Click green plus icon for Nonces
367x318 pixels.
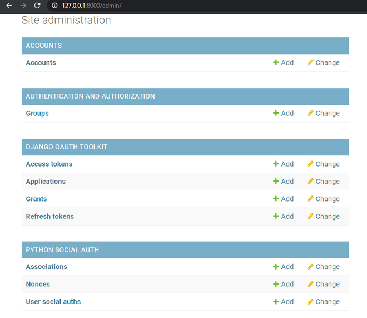[276, 285]
